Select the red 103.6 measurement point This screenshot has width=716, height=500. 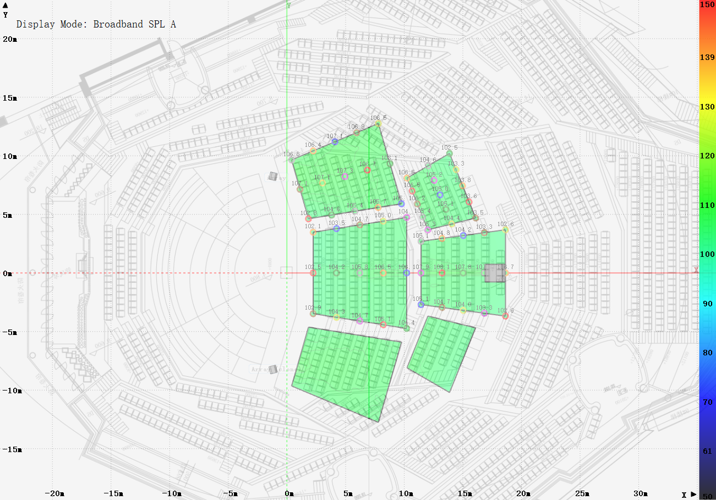(x=469, y=202)
